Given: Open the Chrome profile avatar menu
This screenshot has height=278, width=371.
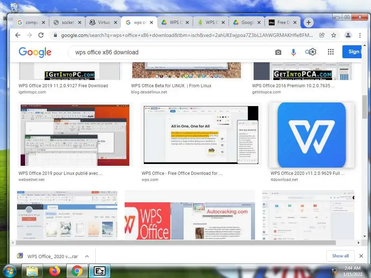Looking at the screenshot, I should 348,35.
